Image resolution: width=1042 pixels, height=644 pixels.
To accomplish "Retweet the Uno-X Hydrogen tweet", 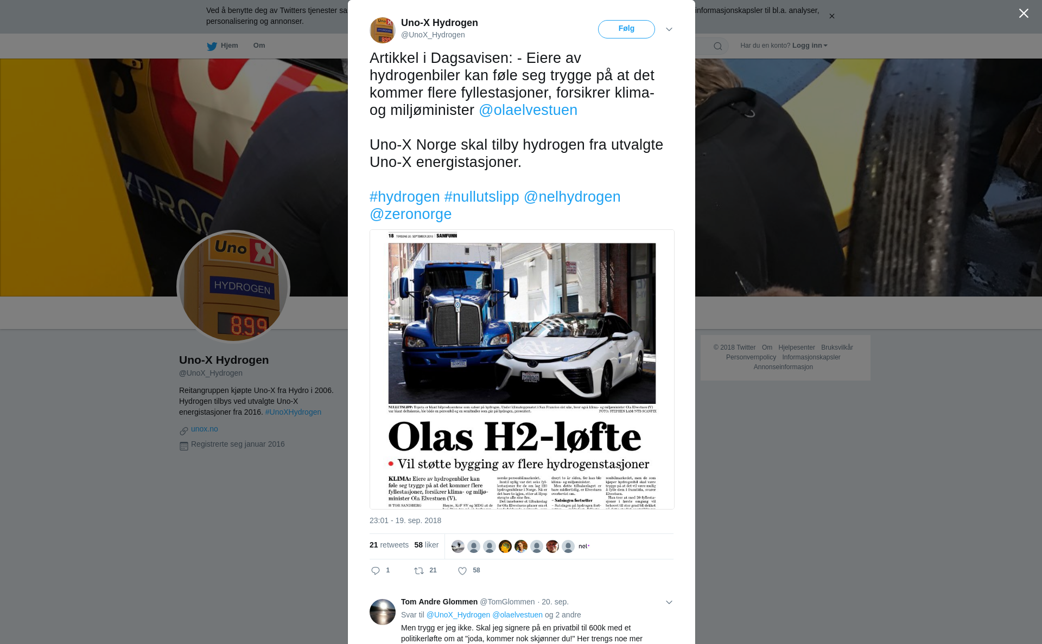I will pyautogui.click(x=419, y=571).
